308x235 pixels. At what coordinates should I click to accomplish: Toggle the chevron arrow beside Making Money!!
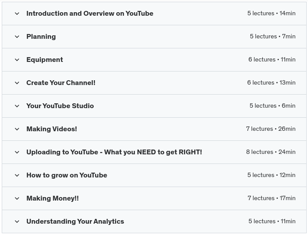coord(17,198)
